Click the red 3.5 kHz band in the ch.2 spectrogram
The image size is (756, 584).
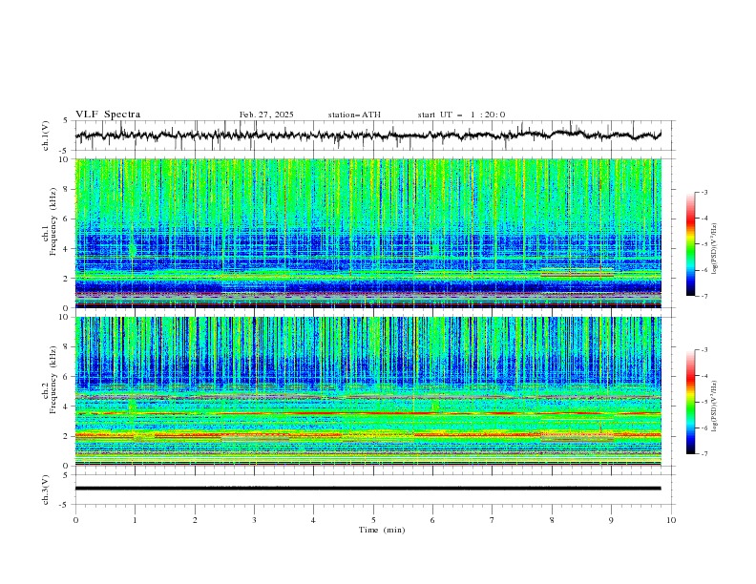pyautogui.click(x=367, y=413)
